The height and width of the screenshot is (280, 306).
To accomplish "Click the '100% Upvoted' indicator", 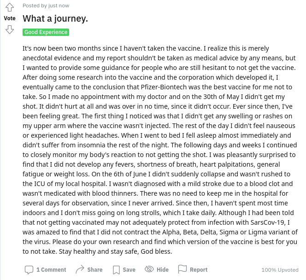I will point(280,270).
